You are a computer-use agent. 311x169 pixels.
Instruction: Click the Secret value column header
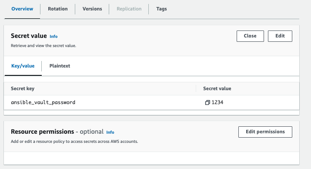[217, 88]
